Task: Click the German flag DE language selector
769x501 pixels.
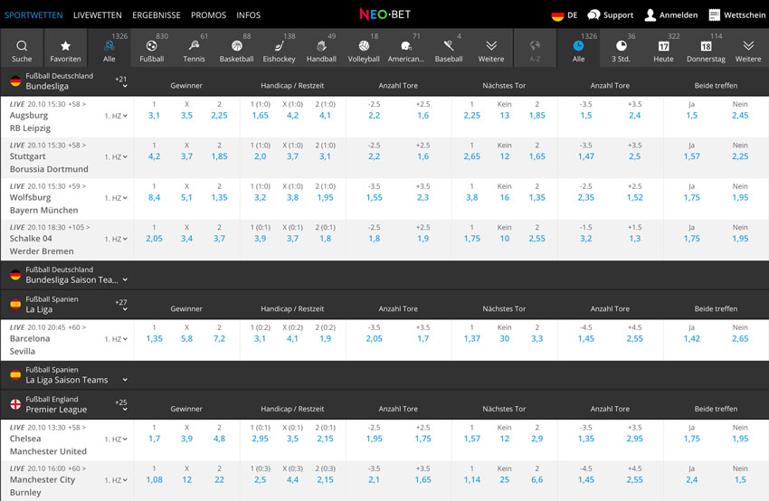Action: point(565,15)
